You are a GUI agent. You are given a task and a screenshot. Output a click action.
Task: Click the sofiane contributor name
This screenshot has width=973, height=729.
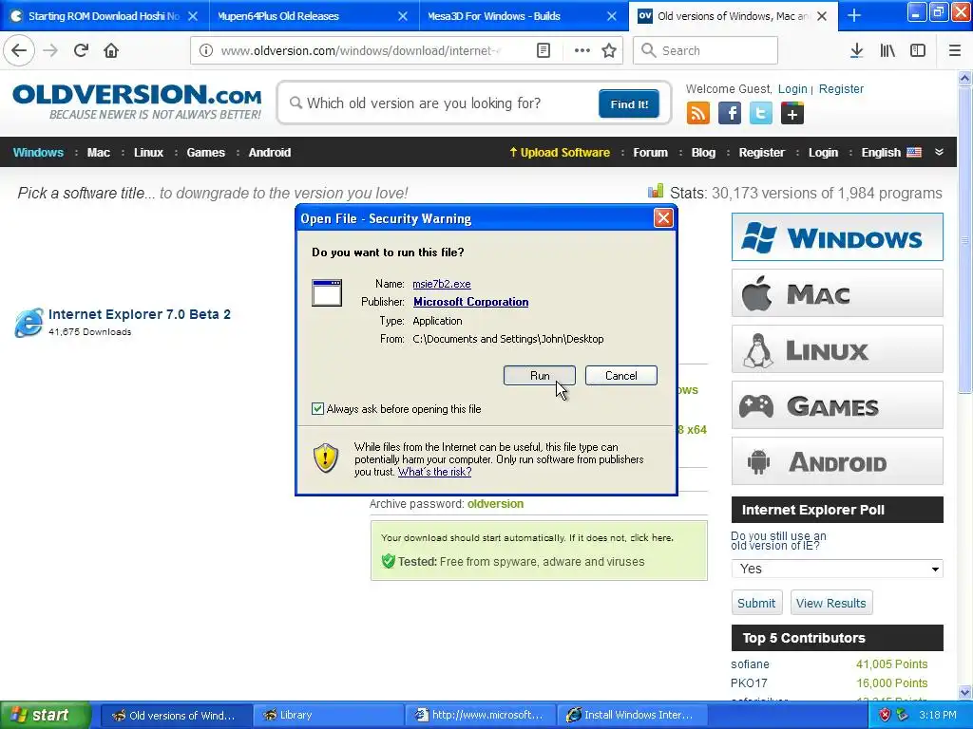click(x=750, y=664)
